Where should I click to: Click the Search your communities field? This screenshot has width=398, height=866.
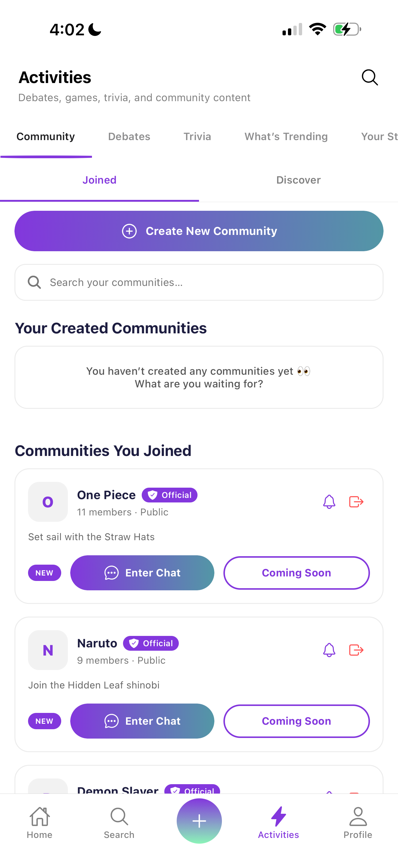[199, 282]
